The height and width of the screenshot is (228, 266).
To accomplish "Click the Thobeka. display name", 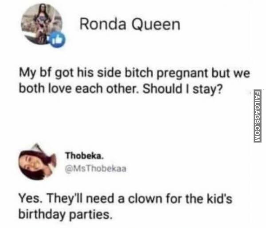I will 85,156.
